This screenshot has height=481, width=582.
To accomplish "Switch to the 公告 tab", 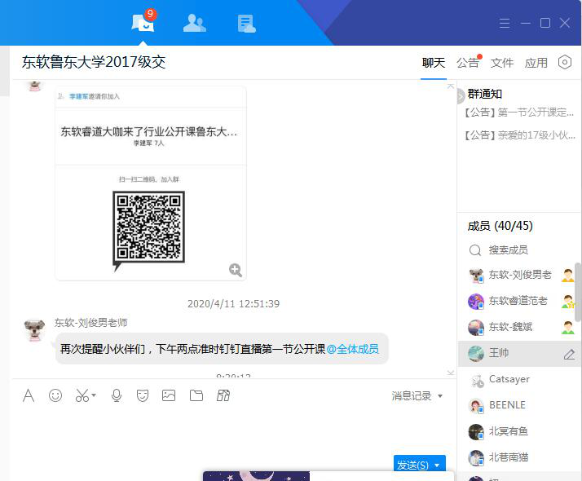I will click(468, 63).
